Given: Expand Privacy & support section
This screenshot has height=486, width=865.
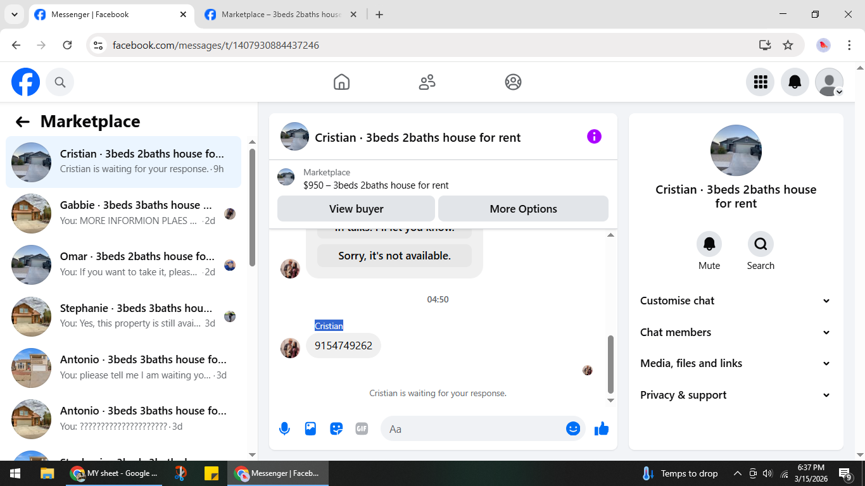Looking at the screenshot, I should tap(735, 395).
